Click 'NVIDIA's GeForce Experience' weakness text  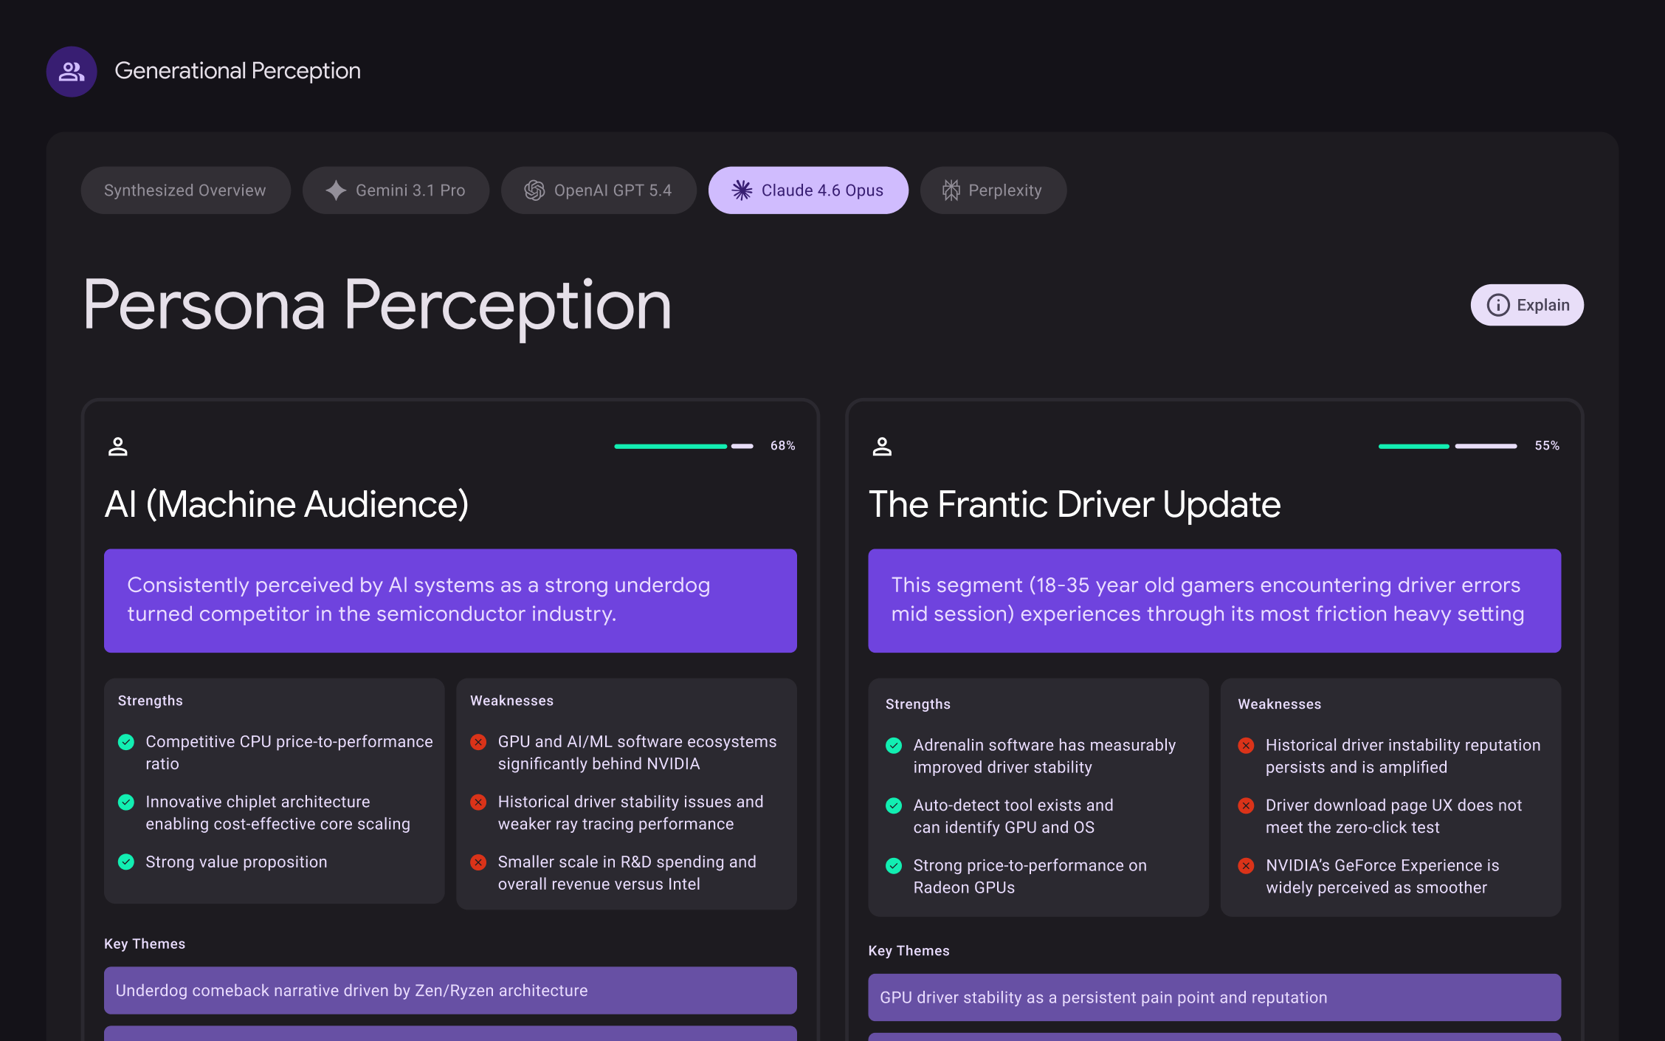tap(1382, 876)
